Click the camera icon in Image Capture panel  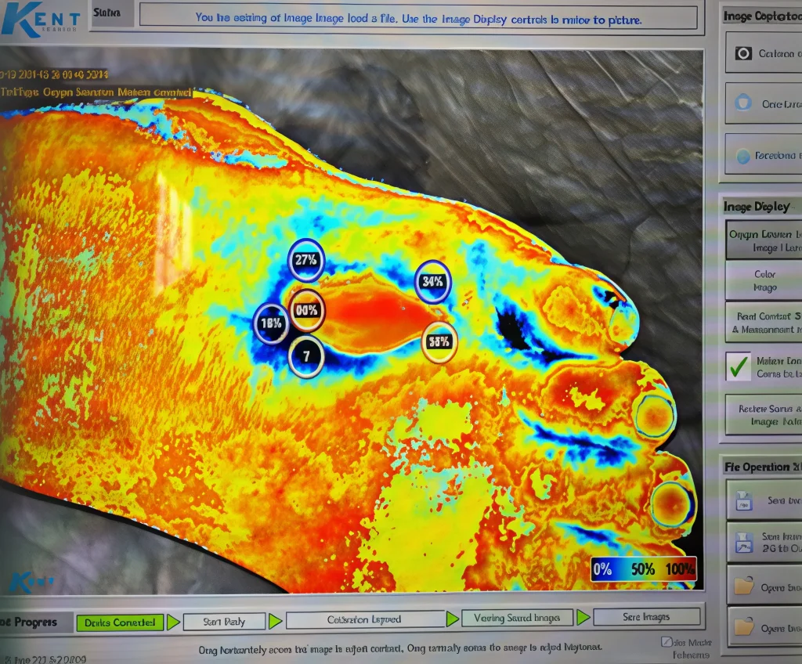pos(742,53)
